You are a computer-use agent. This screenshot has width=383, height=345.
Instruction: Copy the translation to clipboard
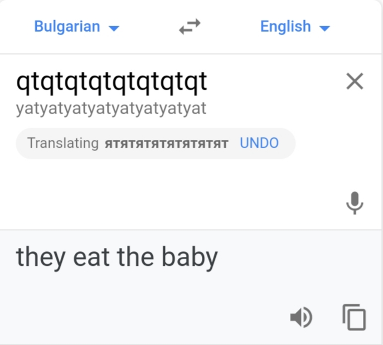click(x=354, y=318)
